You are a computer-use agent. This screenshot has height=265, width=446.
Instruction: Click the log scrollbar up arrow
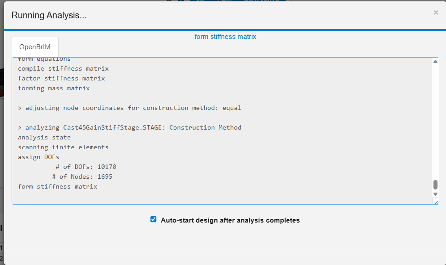point(435,62)
